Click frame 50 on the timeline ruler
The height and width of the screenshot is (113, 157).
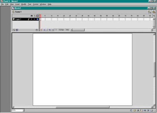click(101, 16)
